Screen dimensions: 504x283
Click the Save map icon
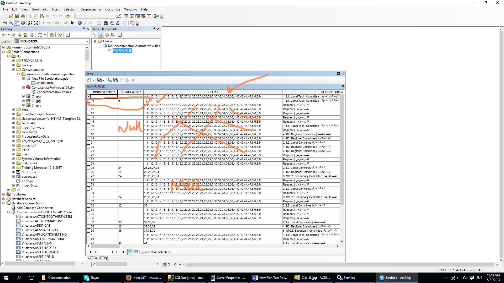[17, 16]
